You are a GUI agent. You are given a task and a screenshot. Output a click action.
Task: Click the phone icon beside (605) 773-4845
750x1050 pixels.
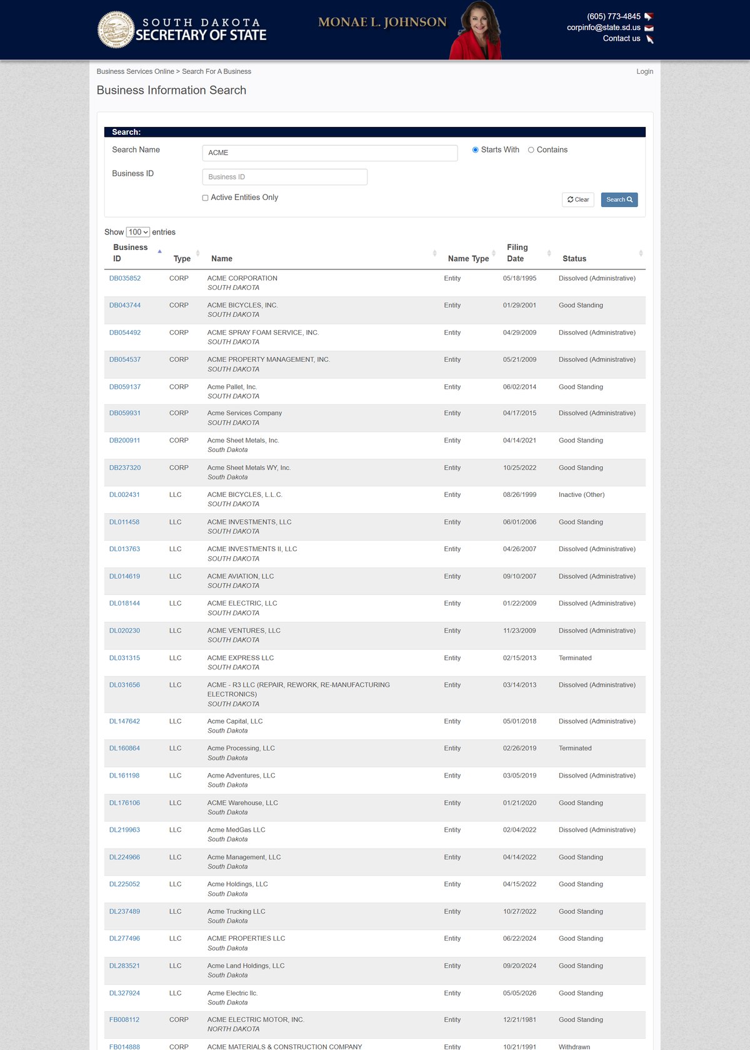point(649,17)
